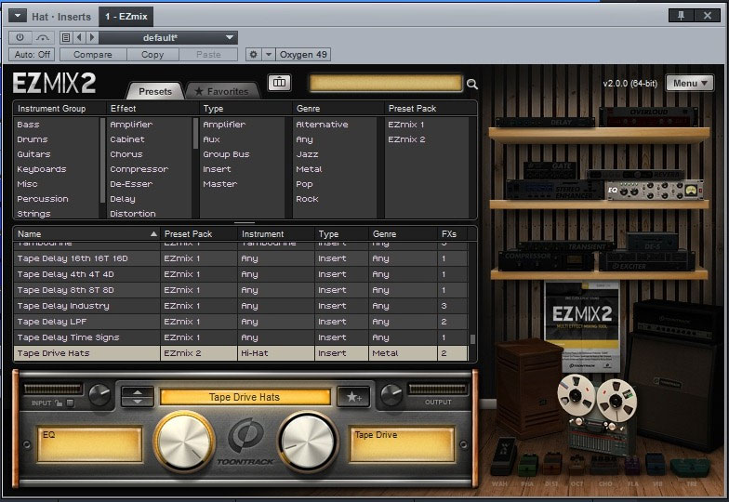Filter by Percussion instrument group

[x=43, y=199]
